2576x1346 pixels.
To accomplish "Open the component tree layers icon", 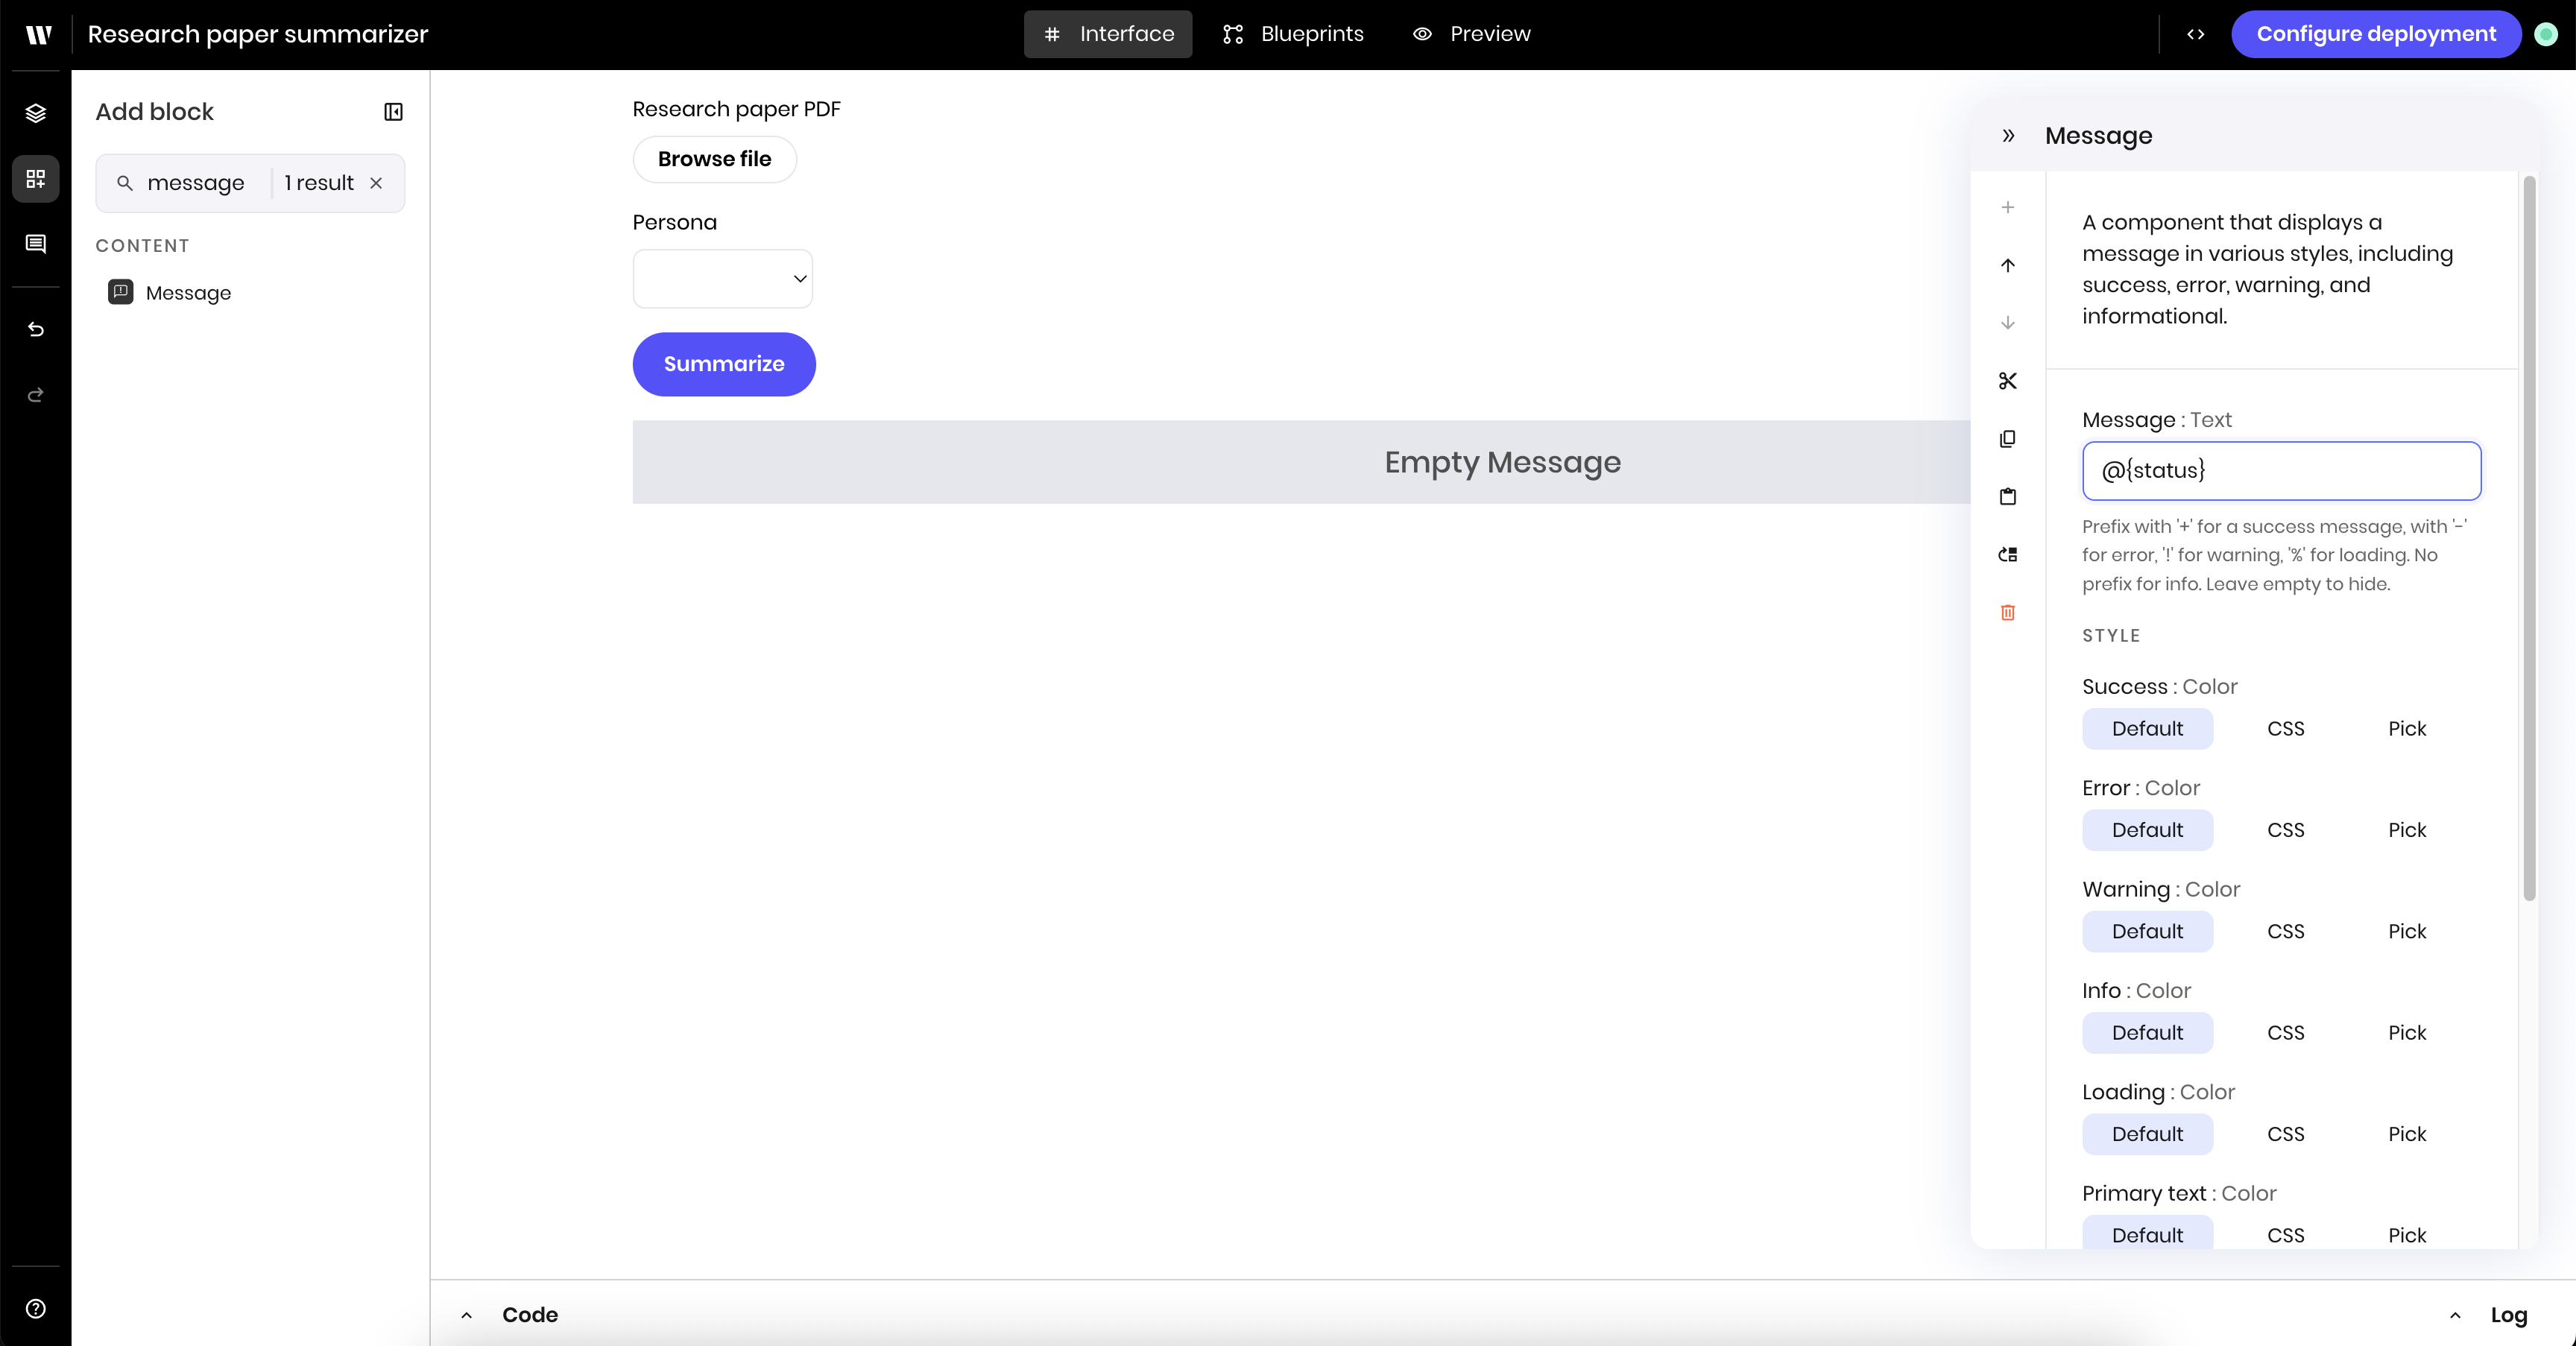I will [36, 113].
